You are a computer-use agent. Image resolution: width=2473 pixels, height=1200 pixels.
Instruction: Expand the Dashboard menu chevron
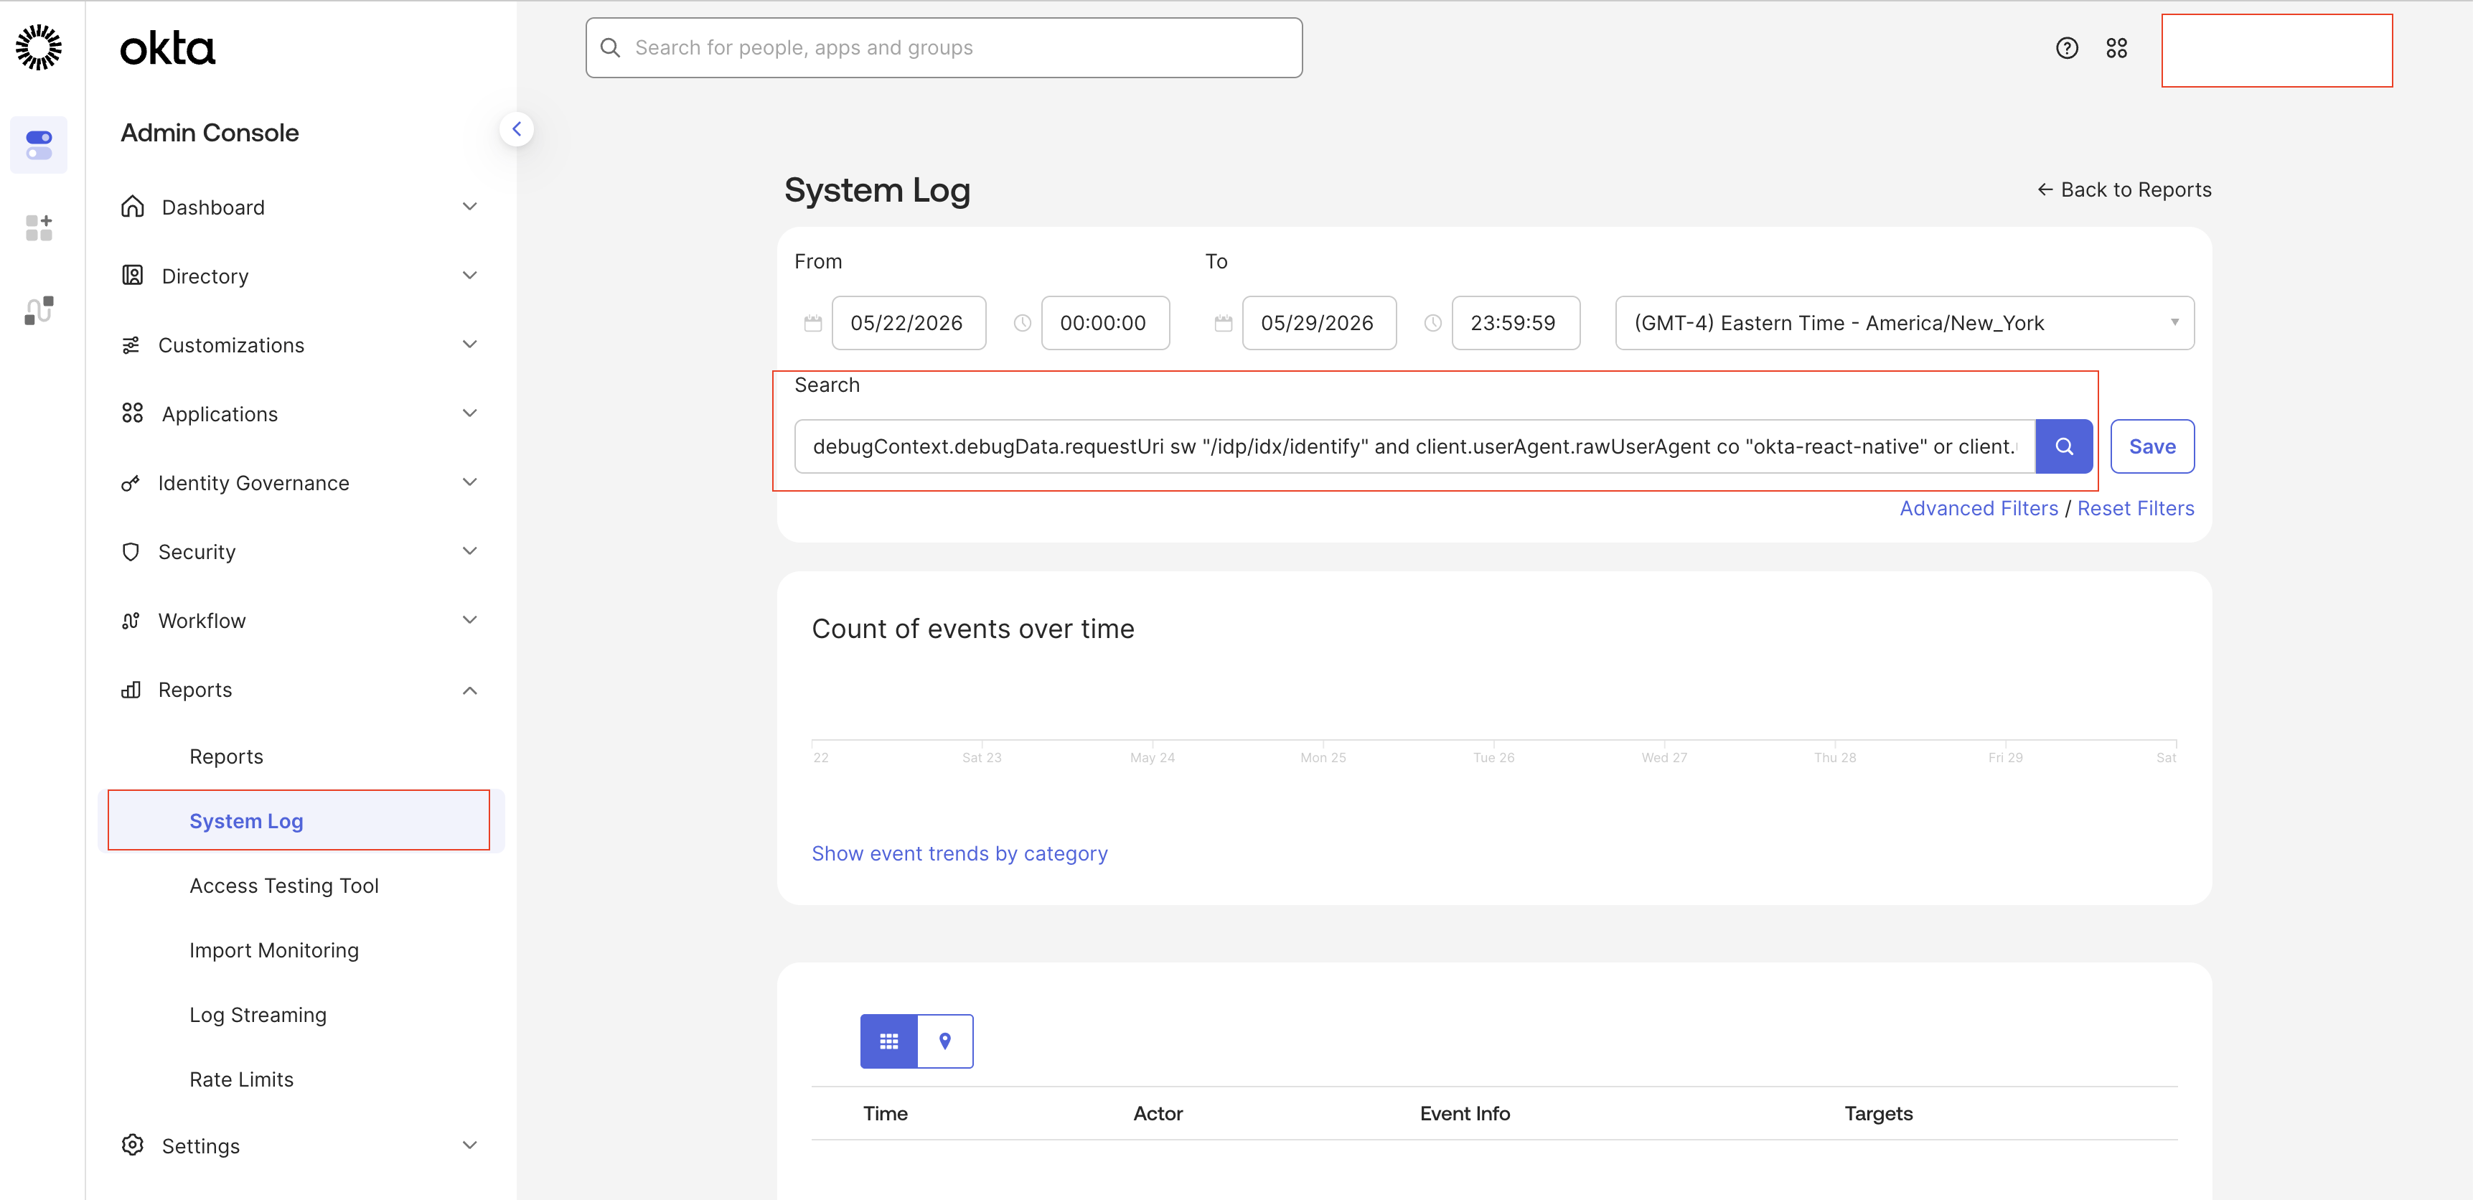[x=469, y=207]
